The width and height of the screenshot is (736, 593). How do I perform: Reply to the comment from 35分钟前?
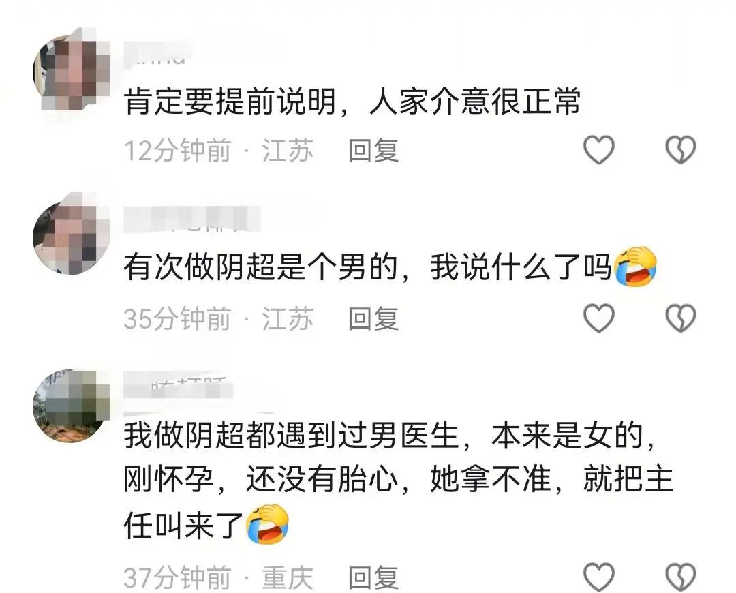tap(373, 319)
